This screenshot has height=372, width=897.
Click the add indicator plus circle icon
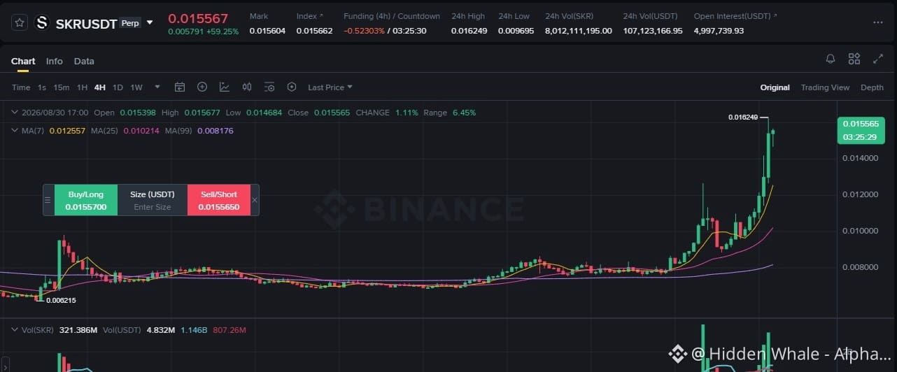(202, 87)
